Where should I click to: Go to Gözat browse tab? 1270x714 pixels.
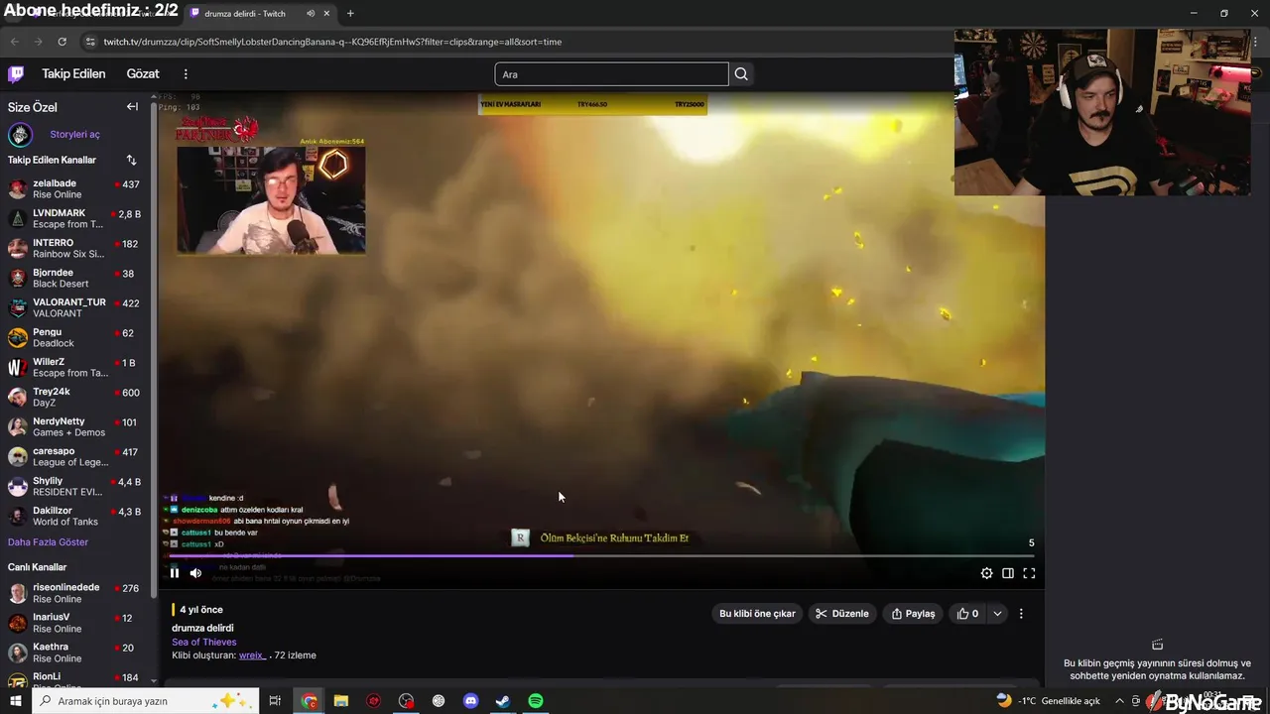[x=143, y=73]
